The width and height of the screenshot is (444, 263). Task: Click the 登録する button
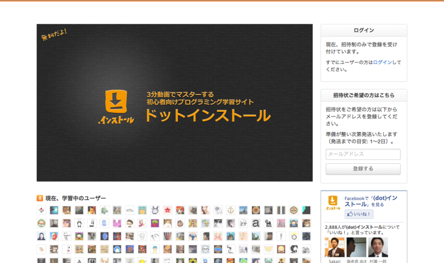363,169
